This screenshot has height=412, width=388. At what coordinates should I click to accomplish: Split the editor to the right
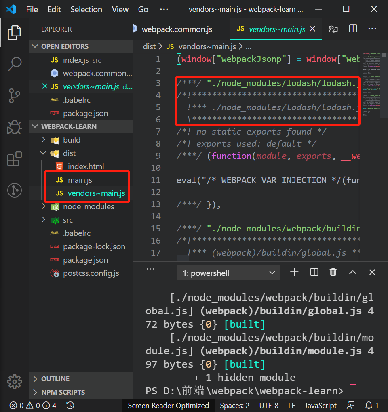click(353, 29)
